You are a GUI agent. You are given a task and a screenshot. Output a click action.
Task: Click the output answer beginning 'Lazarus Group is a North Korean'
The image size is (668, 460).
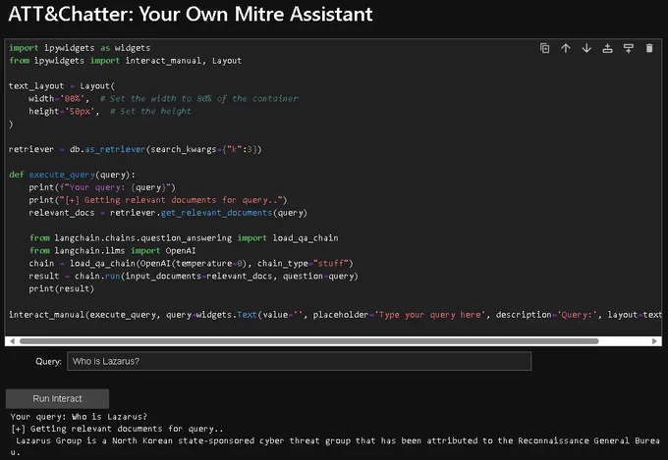tap(335, 445)
